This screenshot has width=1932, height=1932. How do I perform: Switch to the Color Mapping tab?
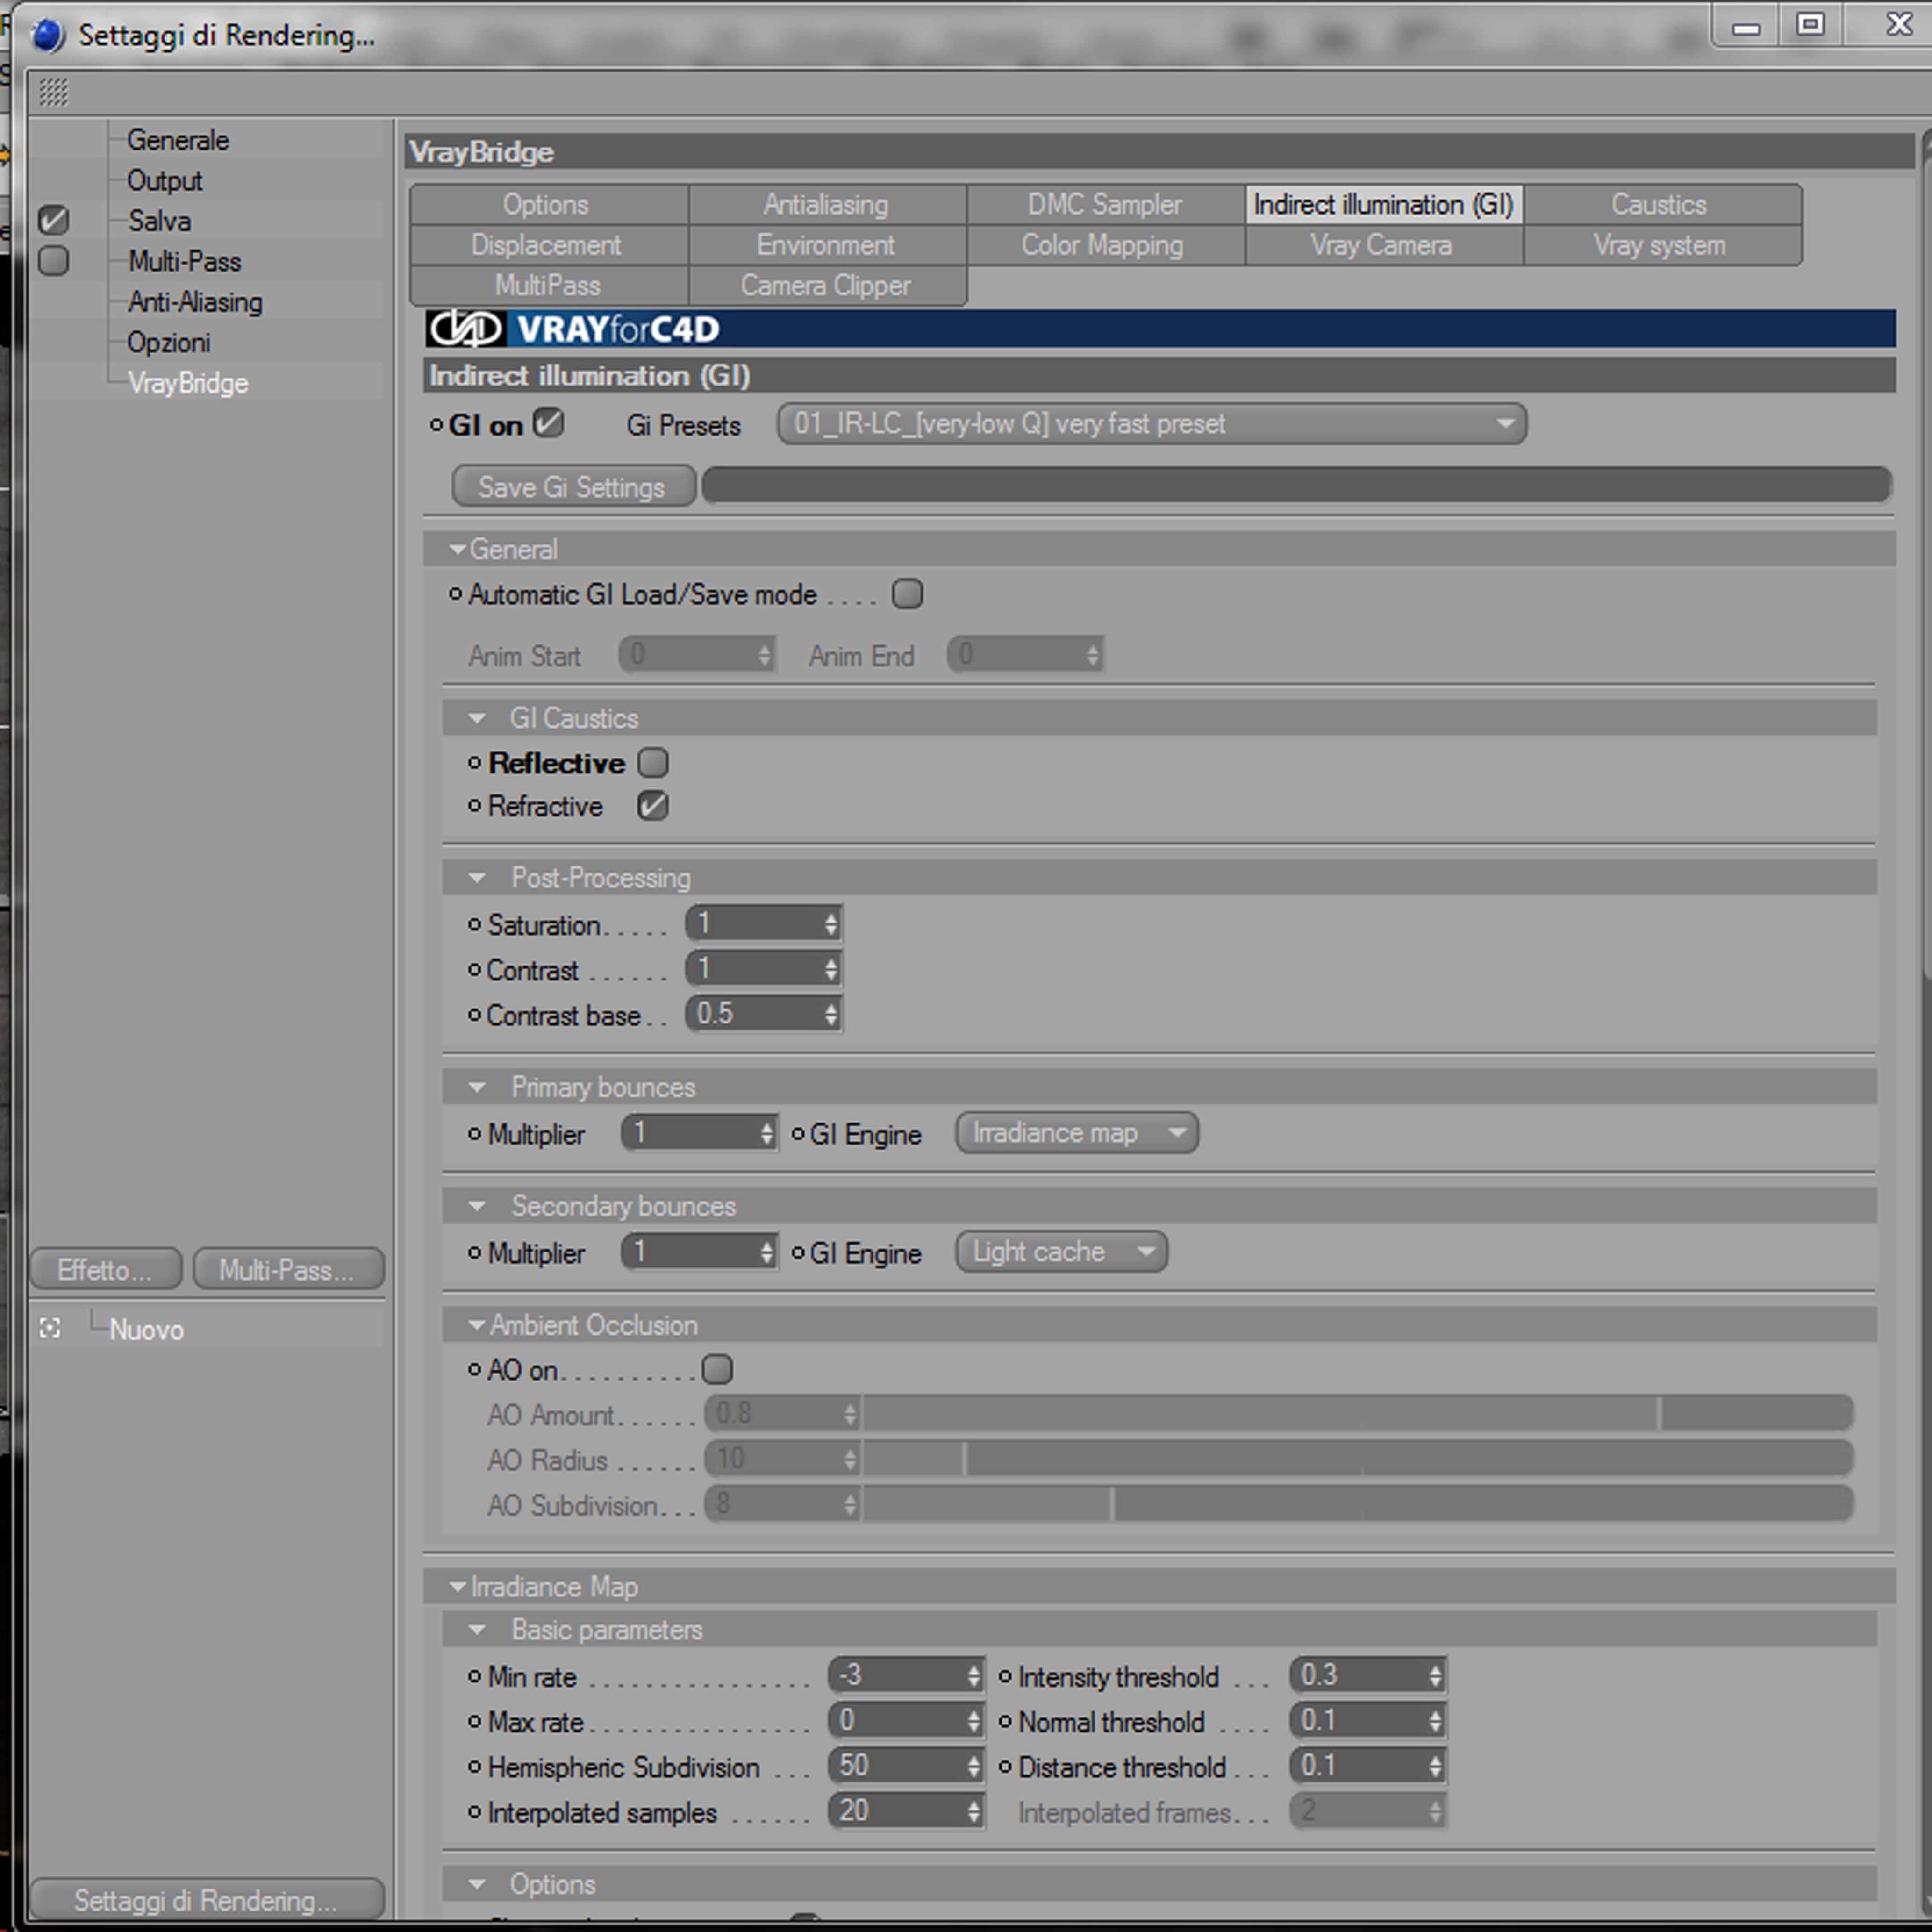pyautogui.click(x=1102, y=245)
